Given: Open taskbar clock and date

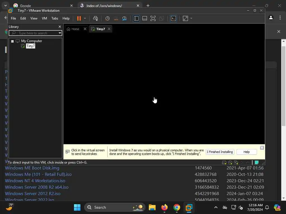Looking at the screenshot, I should (x=255, y=207).
